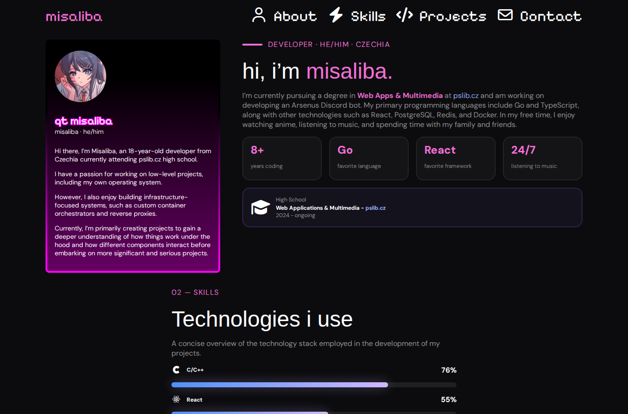Open the Contact navigation item

[x=540, y=16]
